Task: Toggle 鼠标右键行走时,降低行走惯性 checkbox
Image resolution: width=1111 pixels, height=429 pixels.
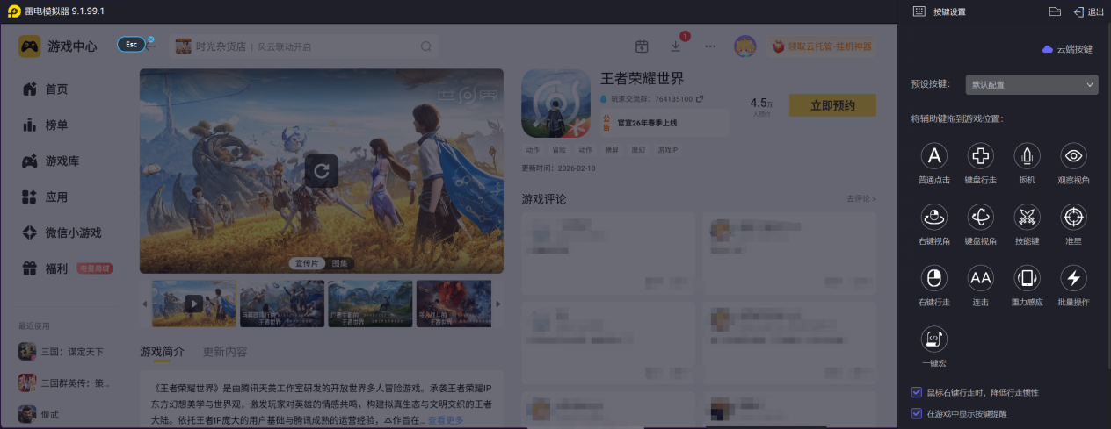Action: pos(917,392)
